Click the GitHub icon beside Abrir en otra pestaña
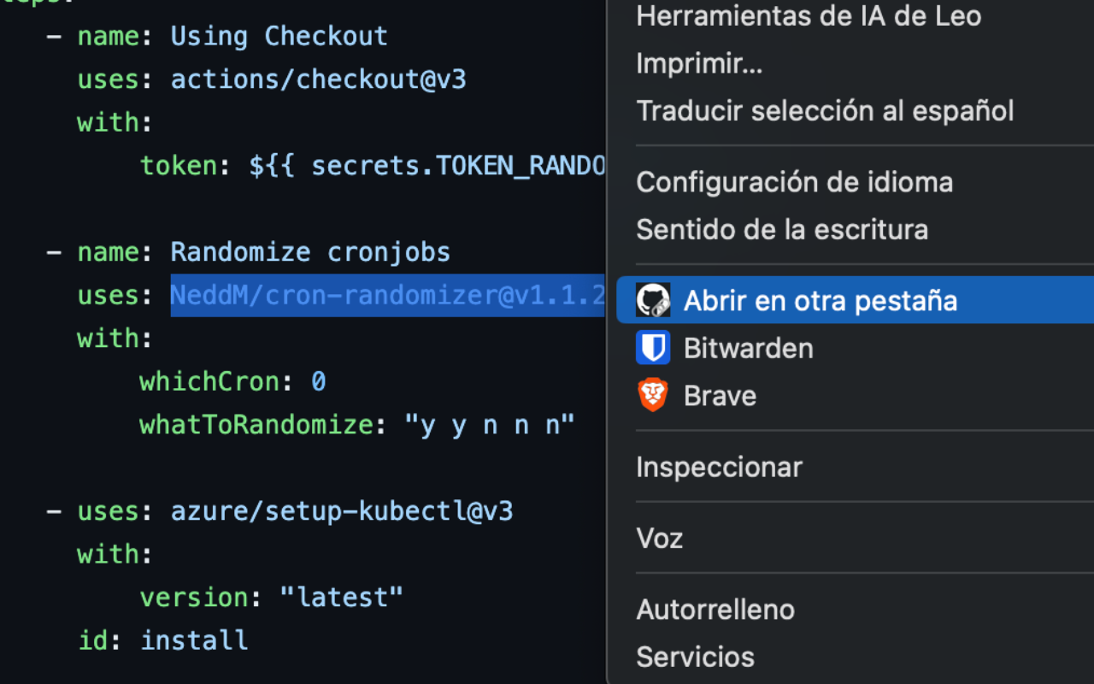The width and height of the screenshot is (1094, 684). [x=653, y=300]
